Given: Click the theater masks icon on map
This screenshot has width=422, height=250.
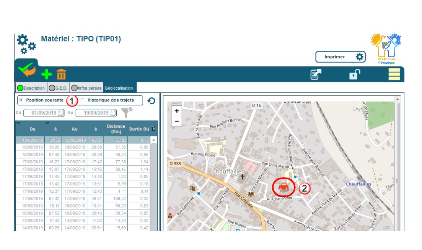Looking at the screenshot, I should pos(192,188).
